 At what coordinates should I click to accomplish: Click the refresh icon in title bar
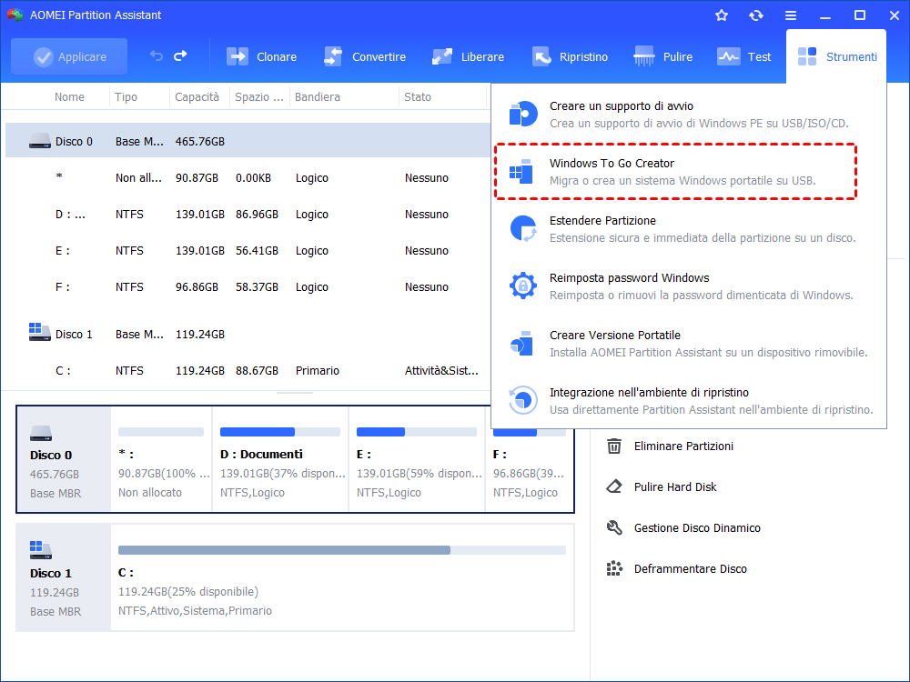point(756,15)
